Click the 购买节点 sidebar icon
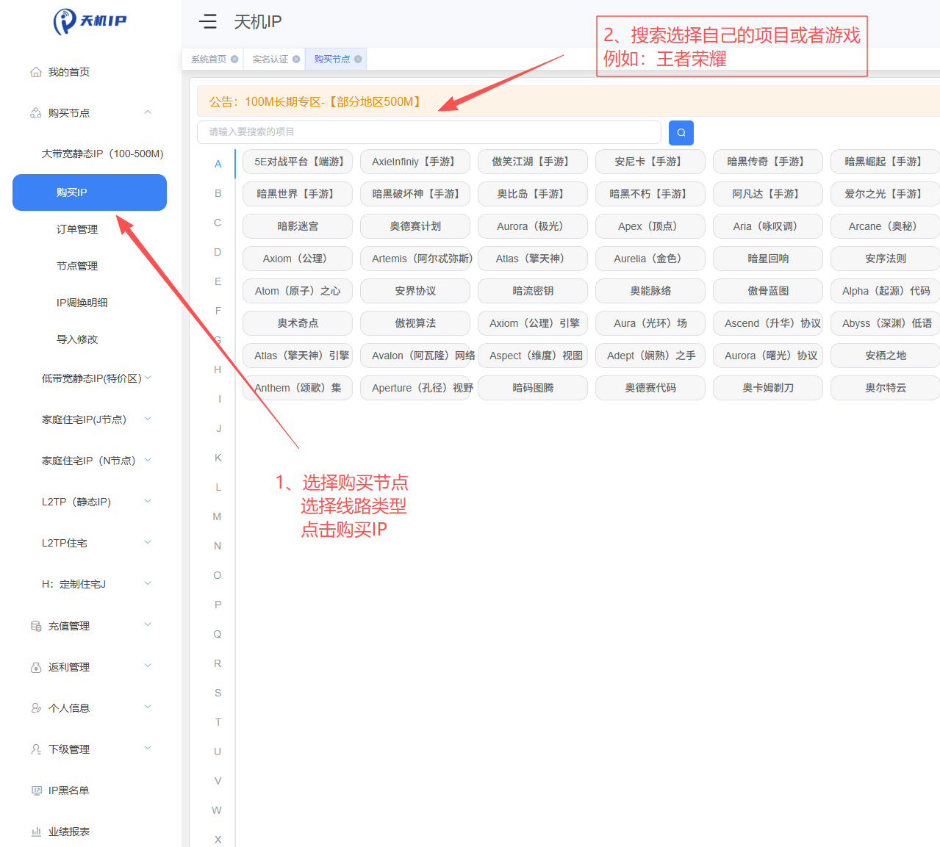The width and height of the screenshot is (940, 847). [x=35, y=113]
